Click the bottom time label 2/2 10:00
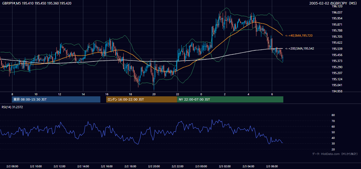 click(36, 166)
